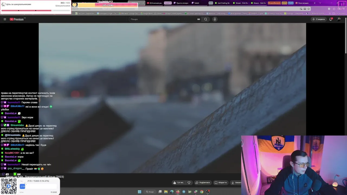Switch to the Анатомія YouTube tab
The width and height of the screenshot is (347, 195).
(x=155, y=3)
